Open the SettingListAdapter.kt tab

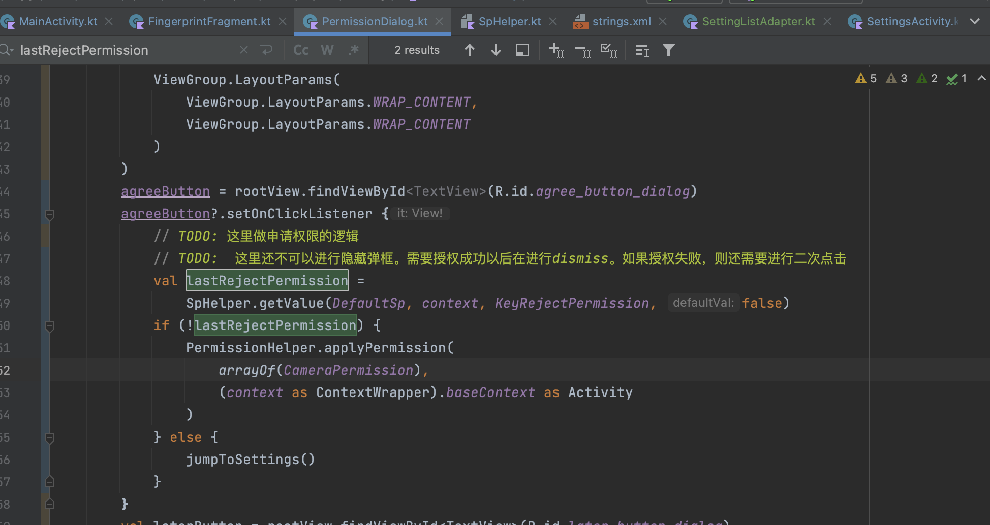(750, 21)
